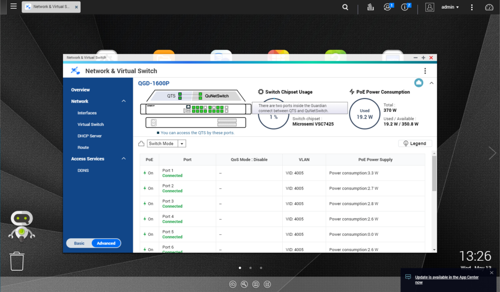500x292 pixels.
Task: Toggle PoE On for Port 6
Action: pyautogui.click(x=148, y=250)
